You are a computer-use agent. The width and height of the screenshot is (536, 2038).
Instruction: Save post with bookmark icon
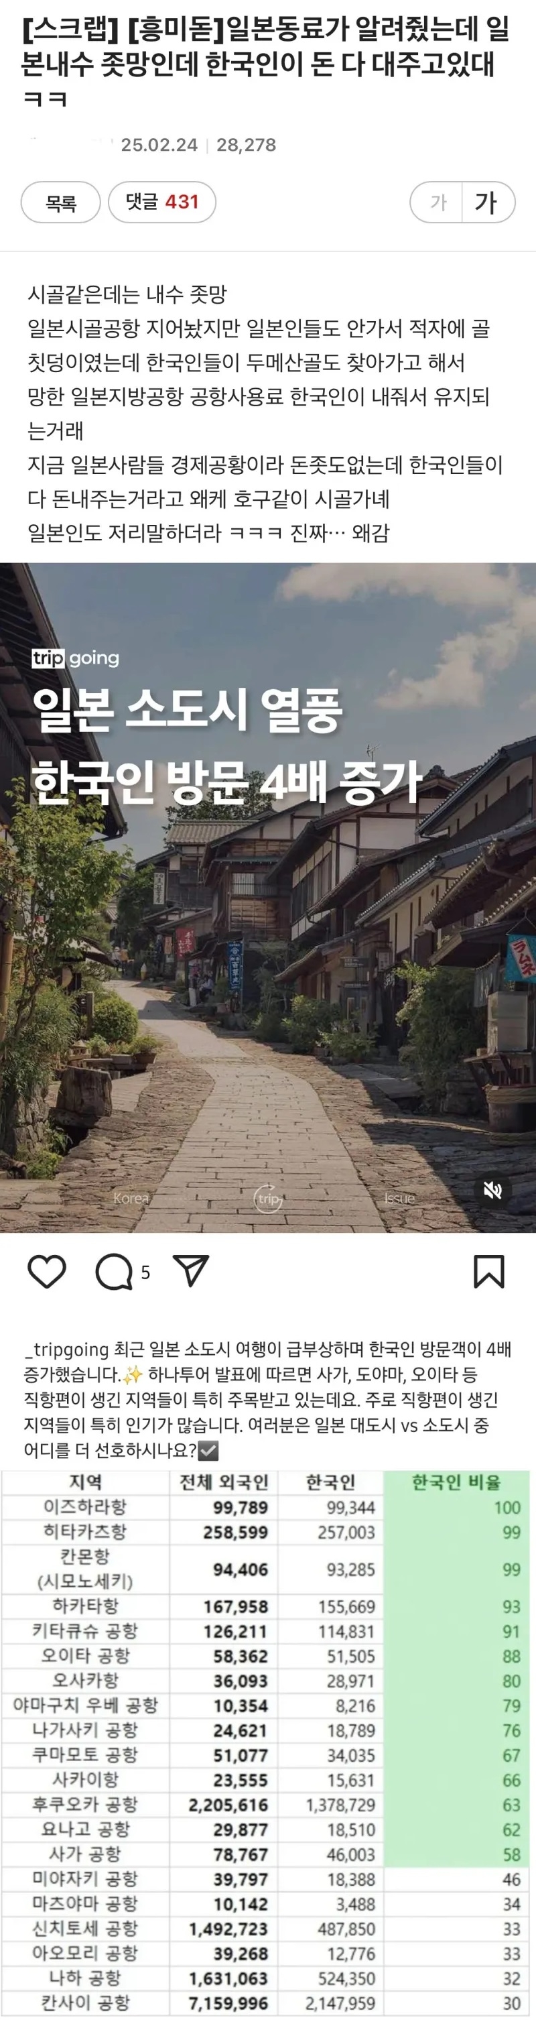[488, 1271]
